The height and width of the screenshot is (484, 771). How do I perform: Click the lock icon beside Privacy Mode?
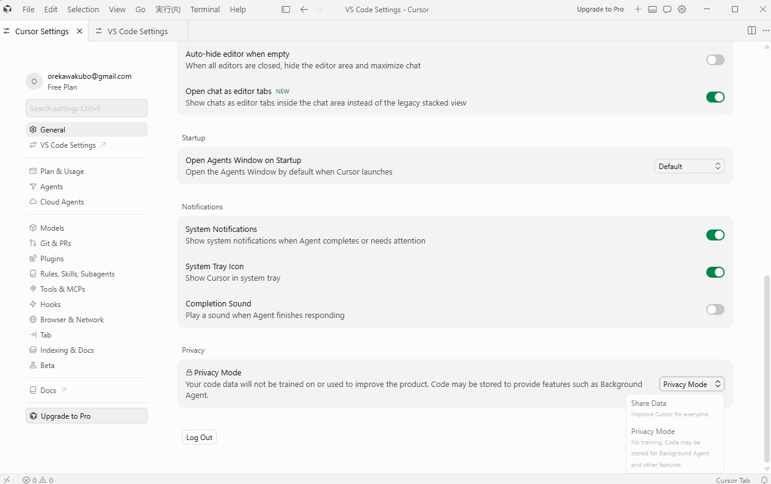click(189, 372)
